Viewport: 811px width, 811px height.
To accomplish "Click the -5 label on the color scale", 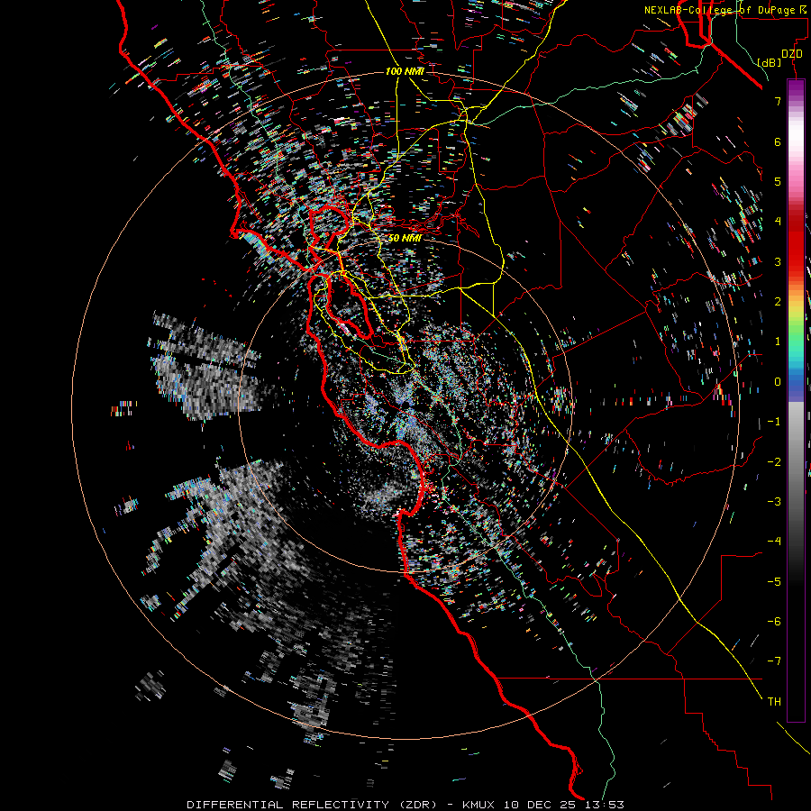I will coord(774,582).
